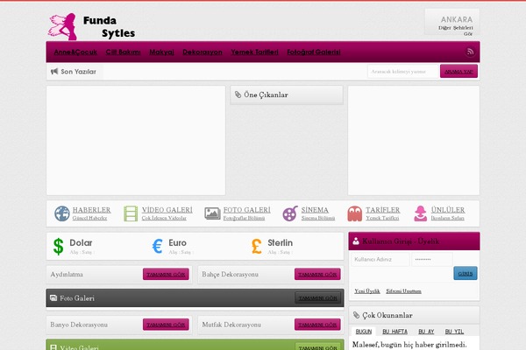Select the BUGÜN tab

pyautogui.click(x=364, y=332)
